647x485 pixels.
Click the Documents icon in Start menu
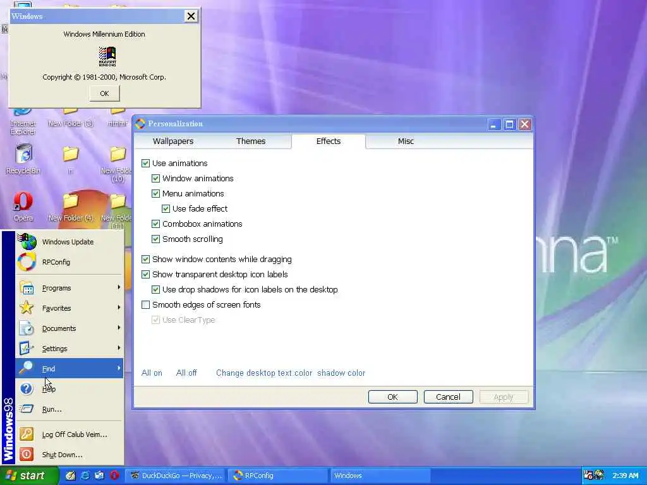pos(27,328)
